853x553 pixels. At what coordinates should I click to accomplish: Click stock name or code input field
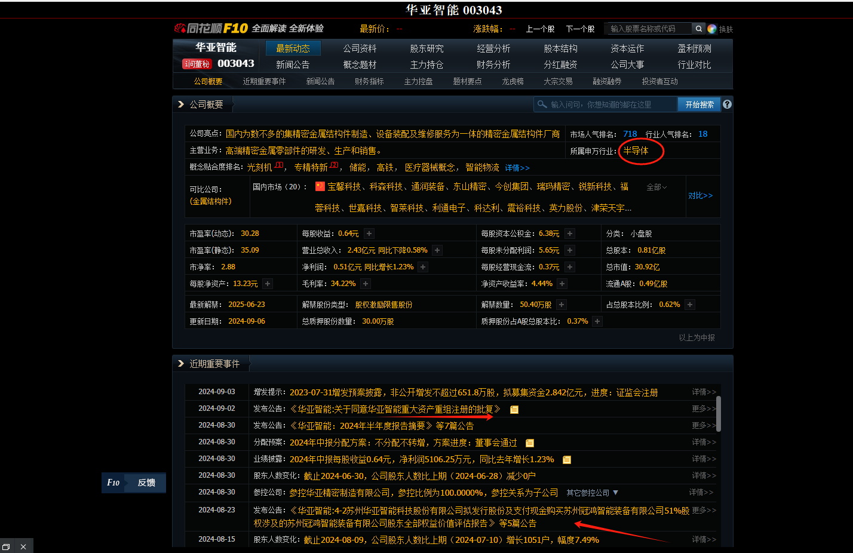click(648, 29)
